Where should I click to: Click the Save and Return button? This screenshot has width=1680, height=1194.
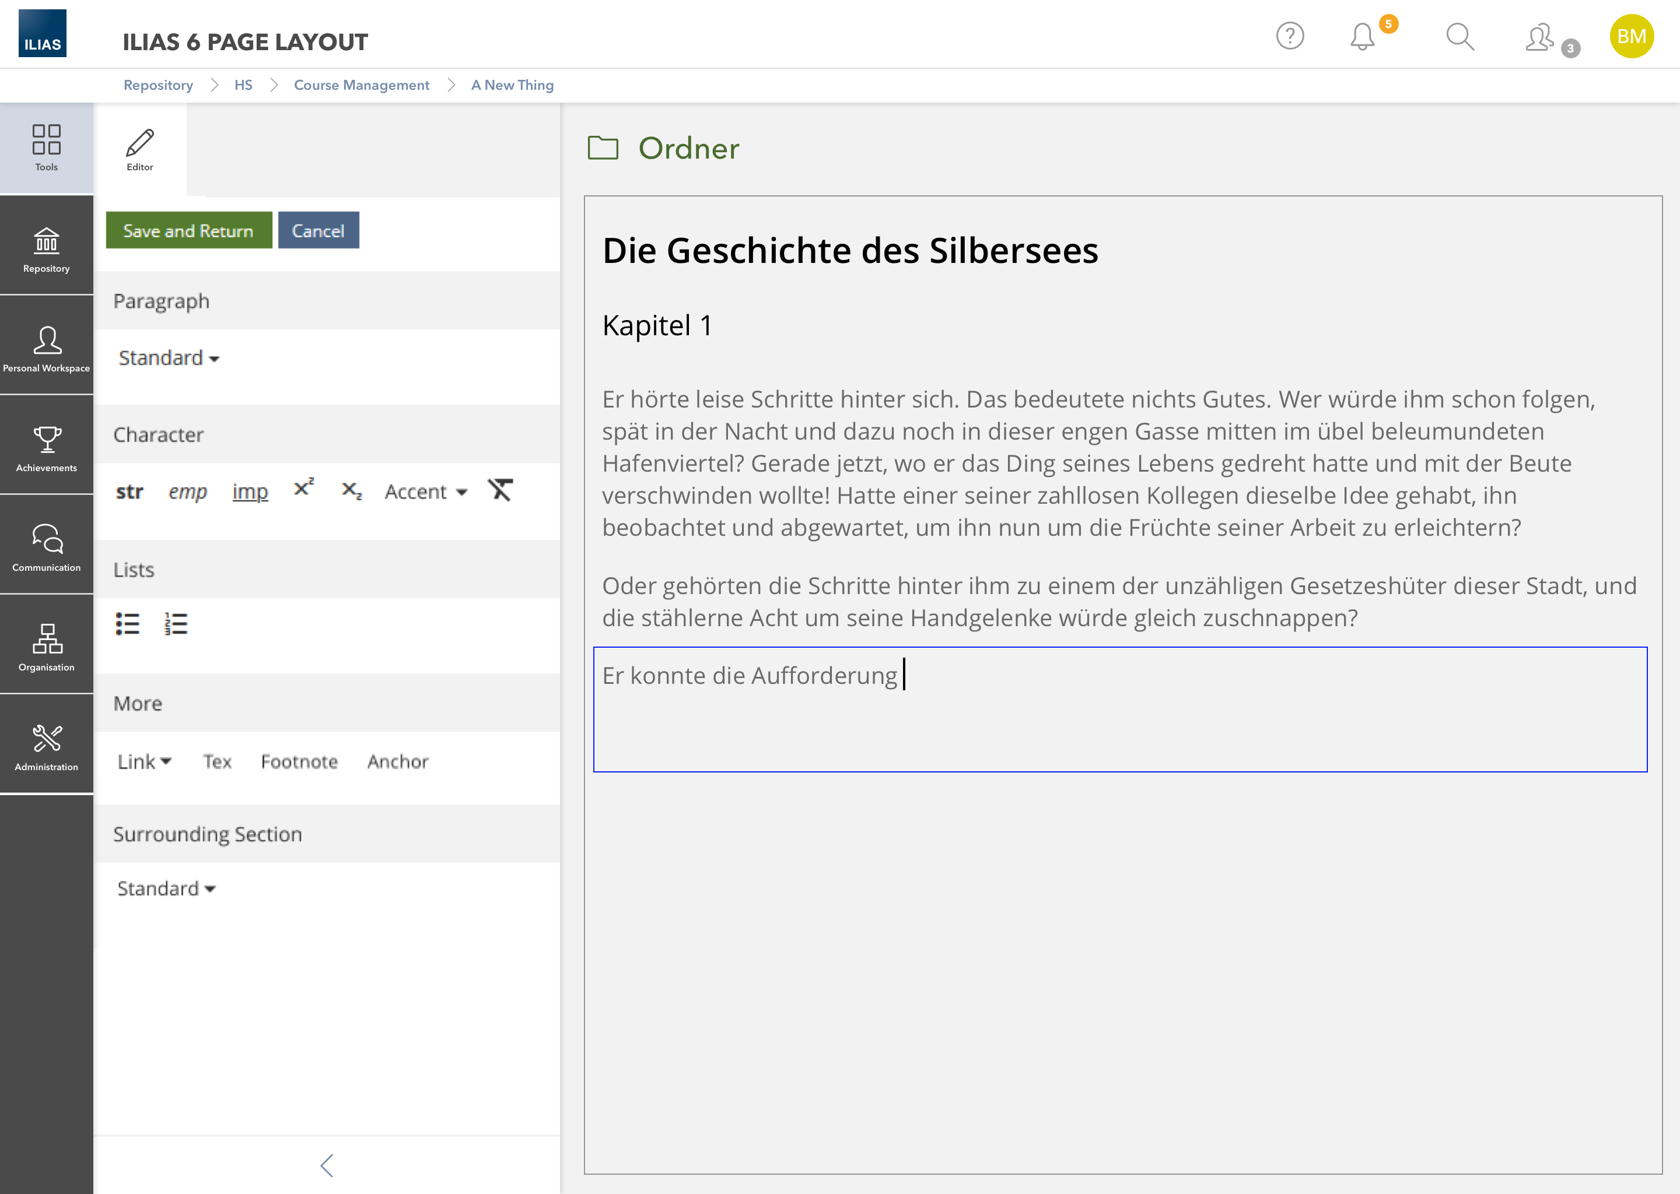pos(188,231)
